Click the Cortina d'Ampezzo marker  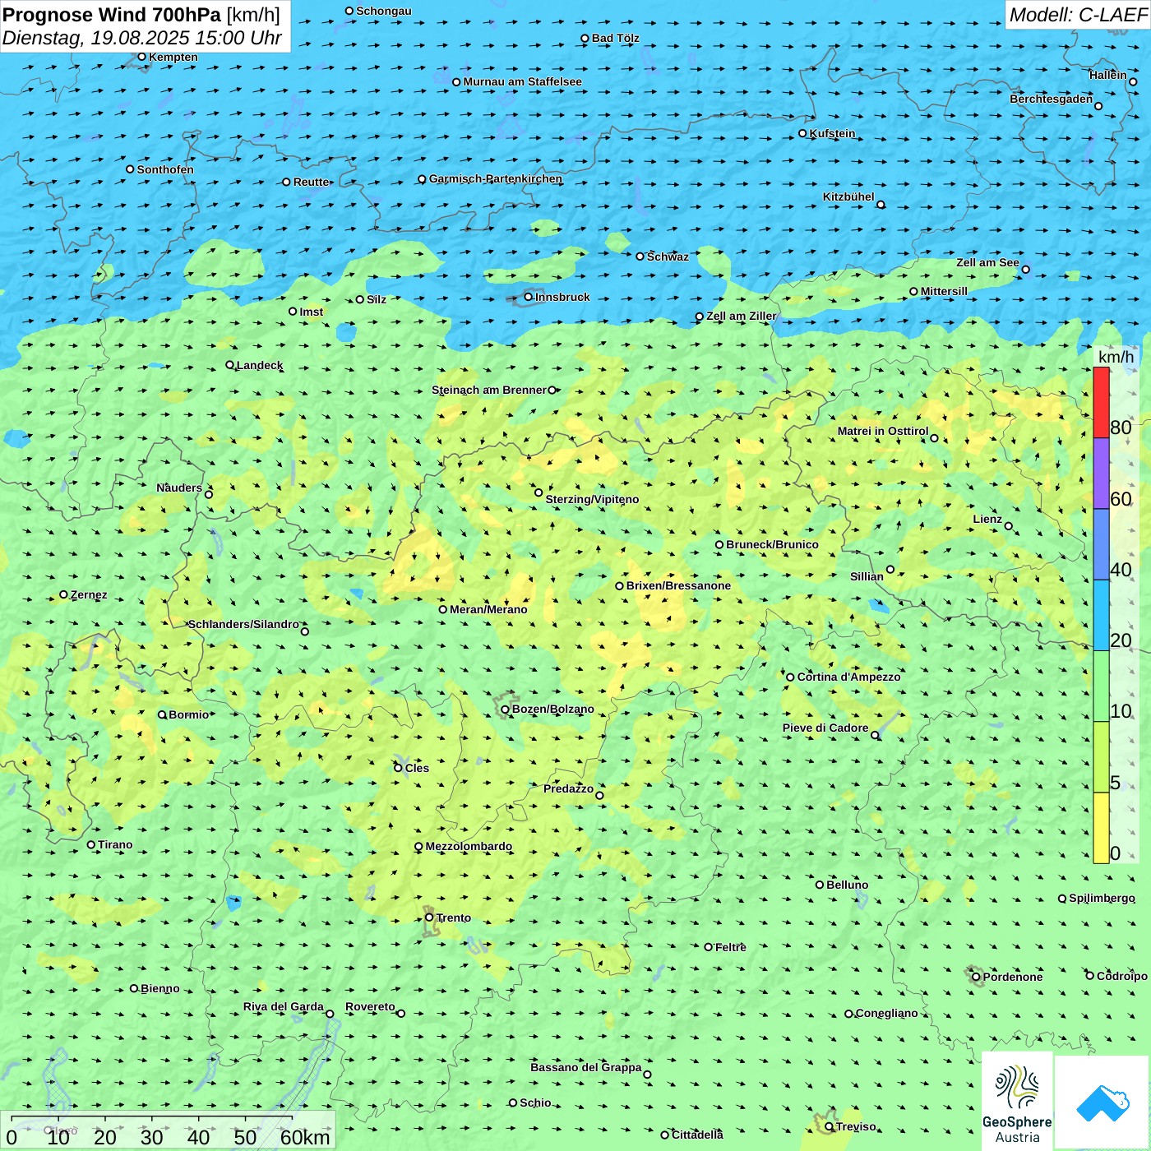point(791,677)
